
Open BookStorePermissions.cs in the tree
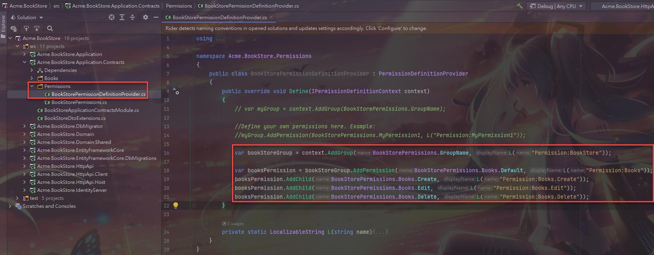(79, 102)
